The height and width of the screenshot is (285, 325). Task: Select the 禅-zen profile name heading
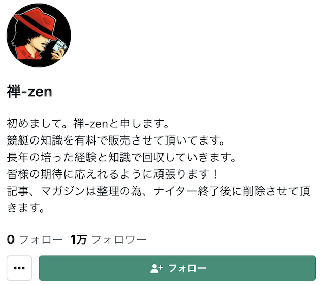(x=29, y=92)
